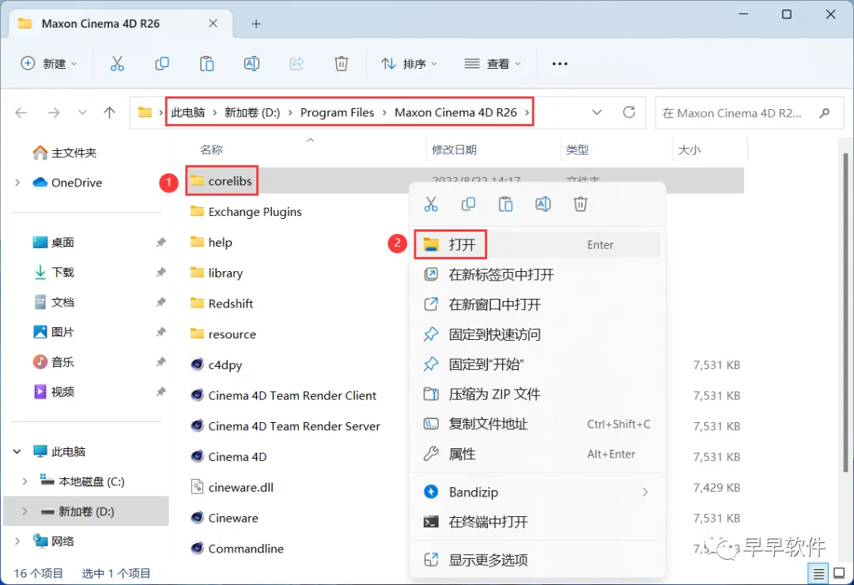Expand the 本地磁盘 (C:) tree node
This screenshot has width=854, height=585.
[x=25, y=481]
